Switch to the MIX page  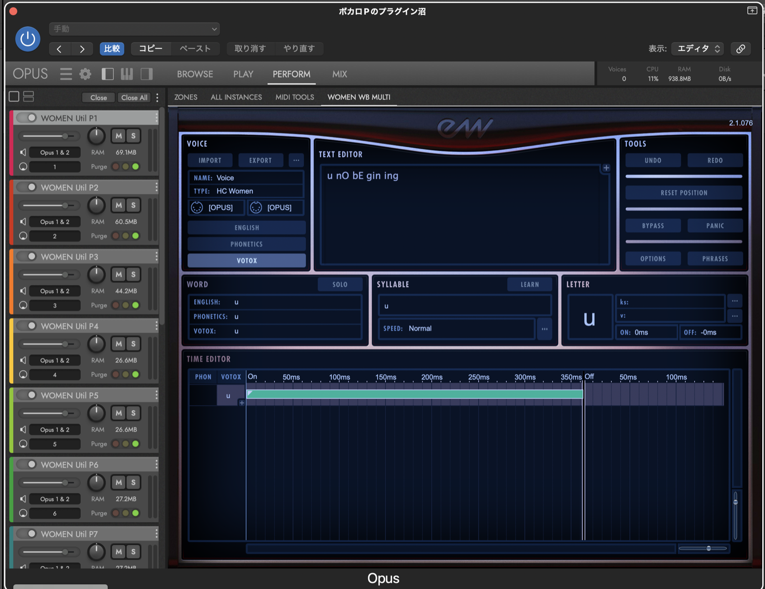point(339,74)
